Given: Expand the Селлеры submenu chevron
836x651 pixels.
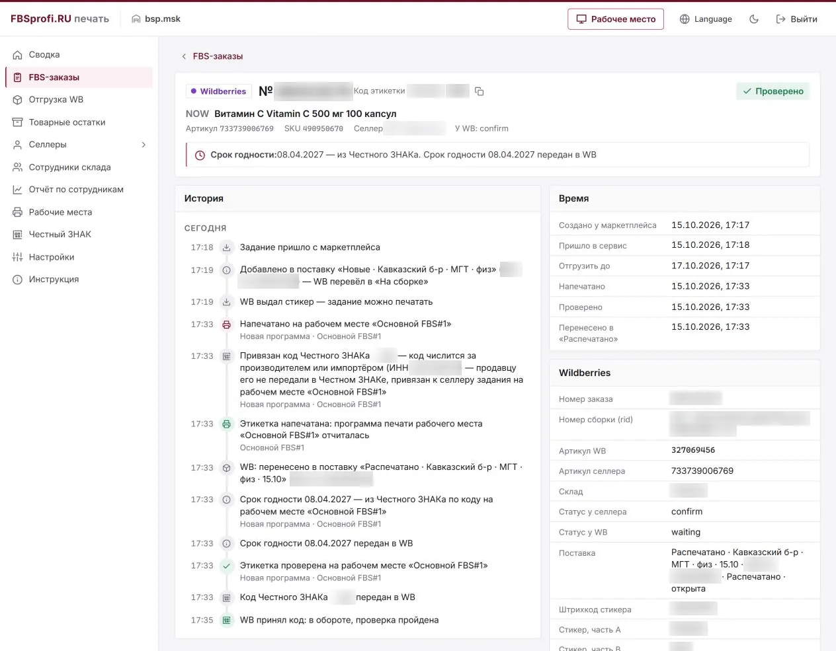Looking at the screenshot, I should tap(144, 145).
